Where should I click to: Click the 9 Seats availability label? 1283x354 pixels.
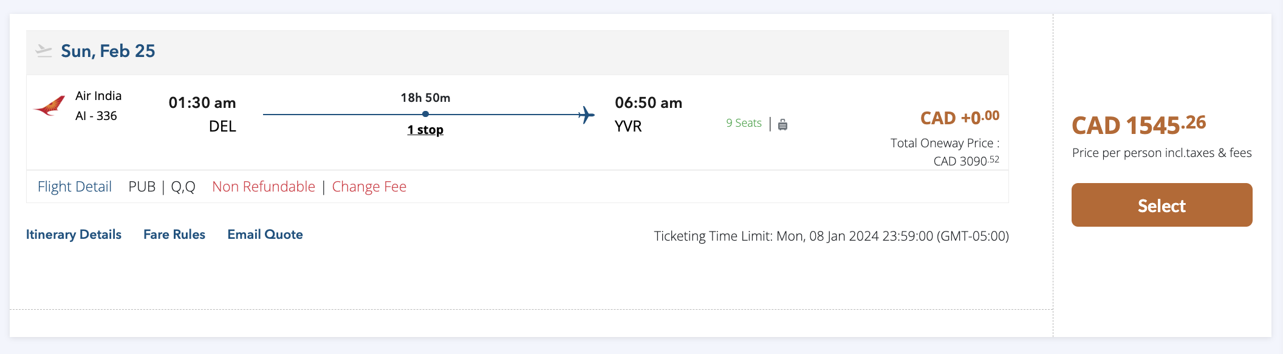click(744, 123)
